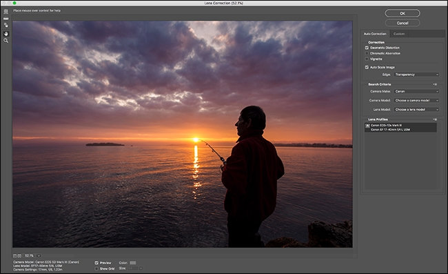Click the Cancel button

pos(403,23)
